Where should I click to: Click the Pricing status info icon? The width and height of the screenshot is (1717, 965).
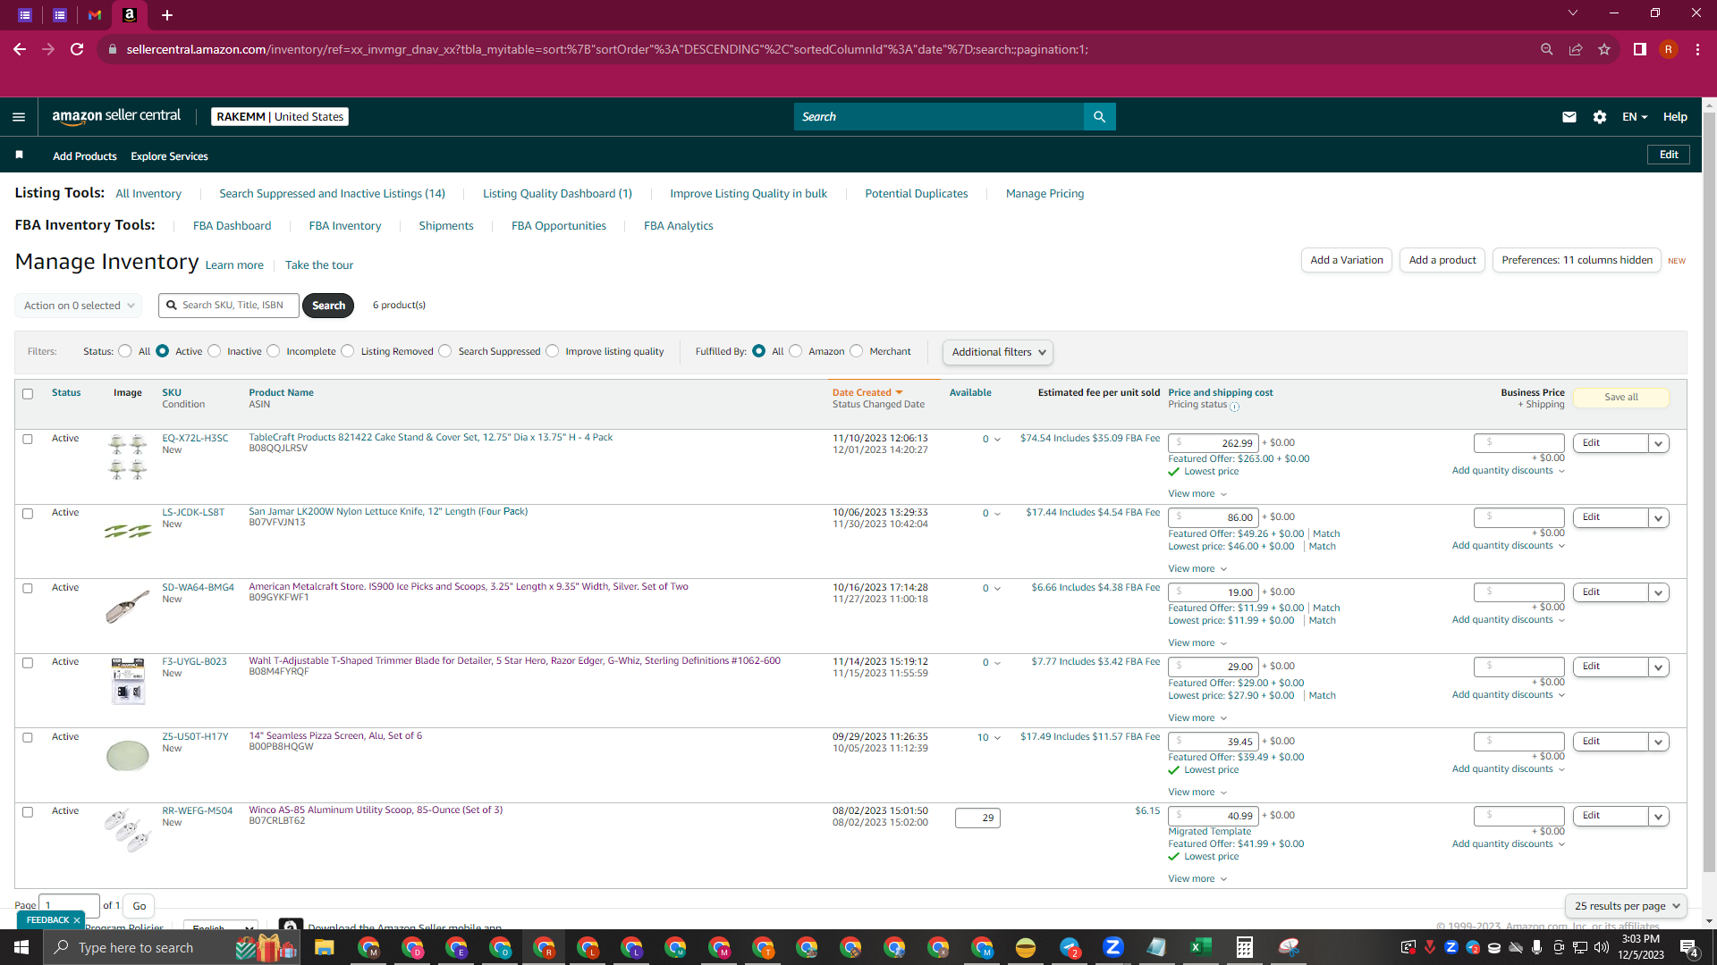tap(1235, 407)
